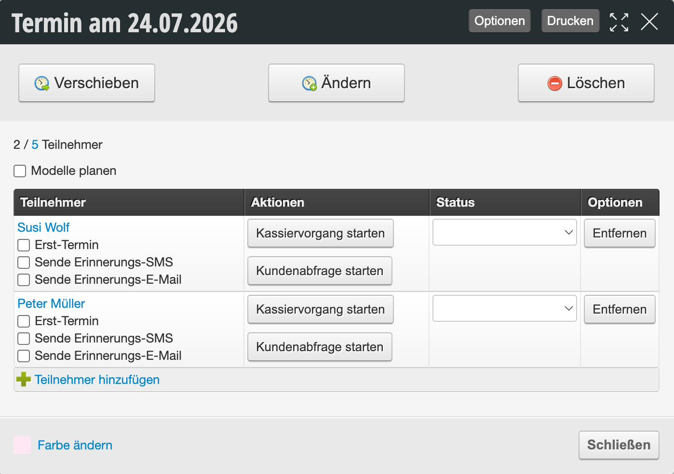Image resolution: width=674 pixels, height=474 pixels.
Task: Click the Teilnehmer hinzufügen link
Action: pos(97,380)
